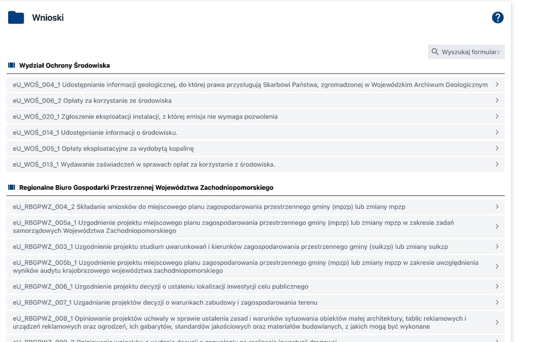Open eU_RBGPWZ_007_1 warunkach zabudowy form
Viewport: 537px width, 342px height.
pyautogui.click(x=165, y=302)
